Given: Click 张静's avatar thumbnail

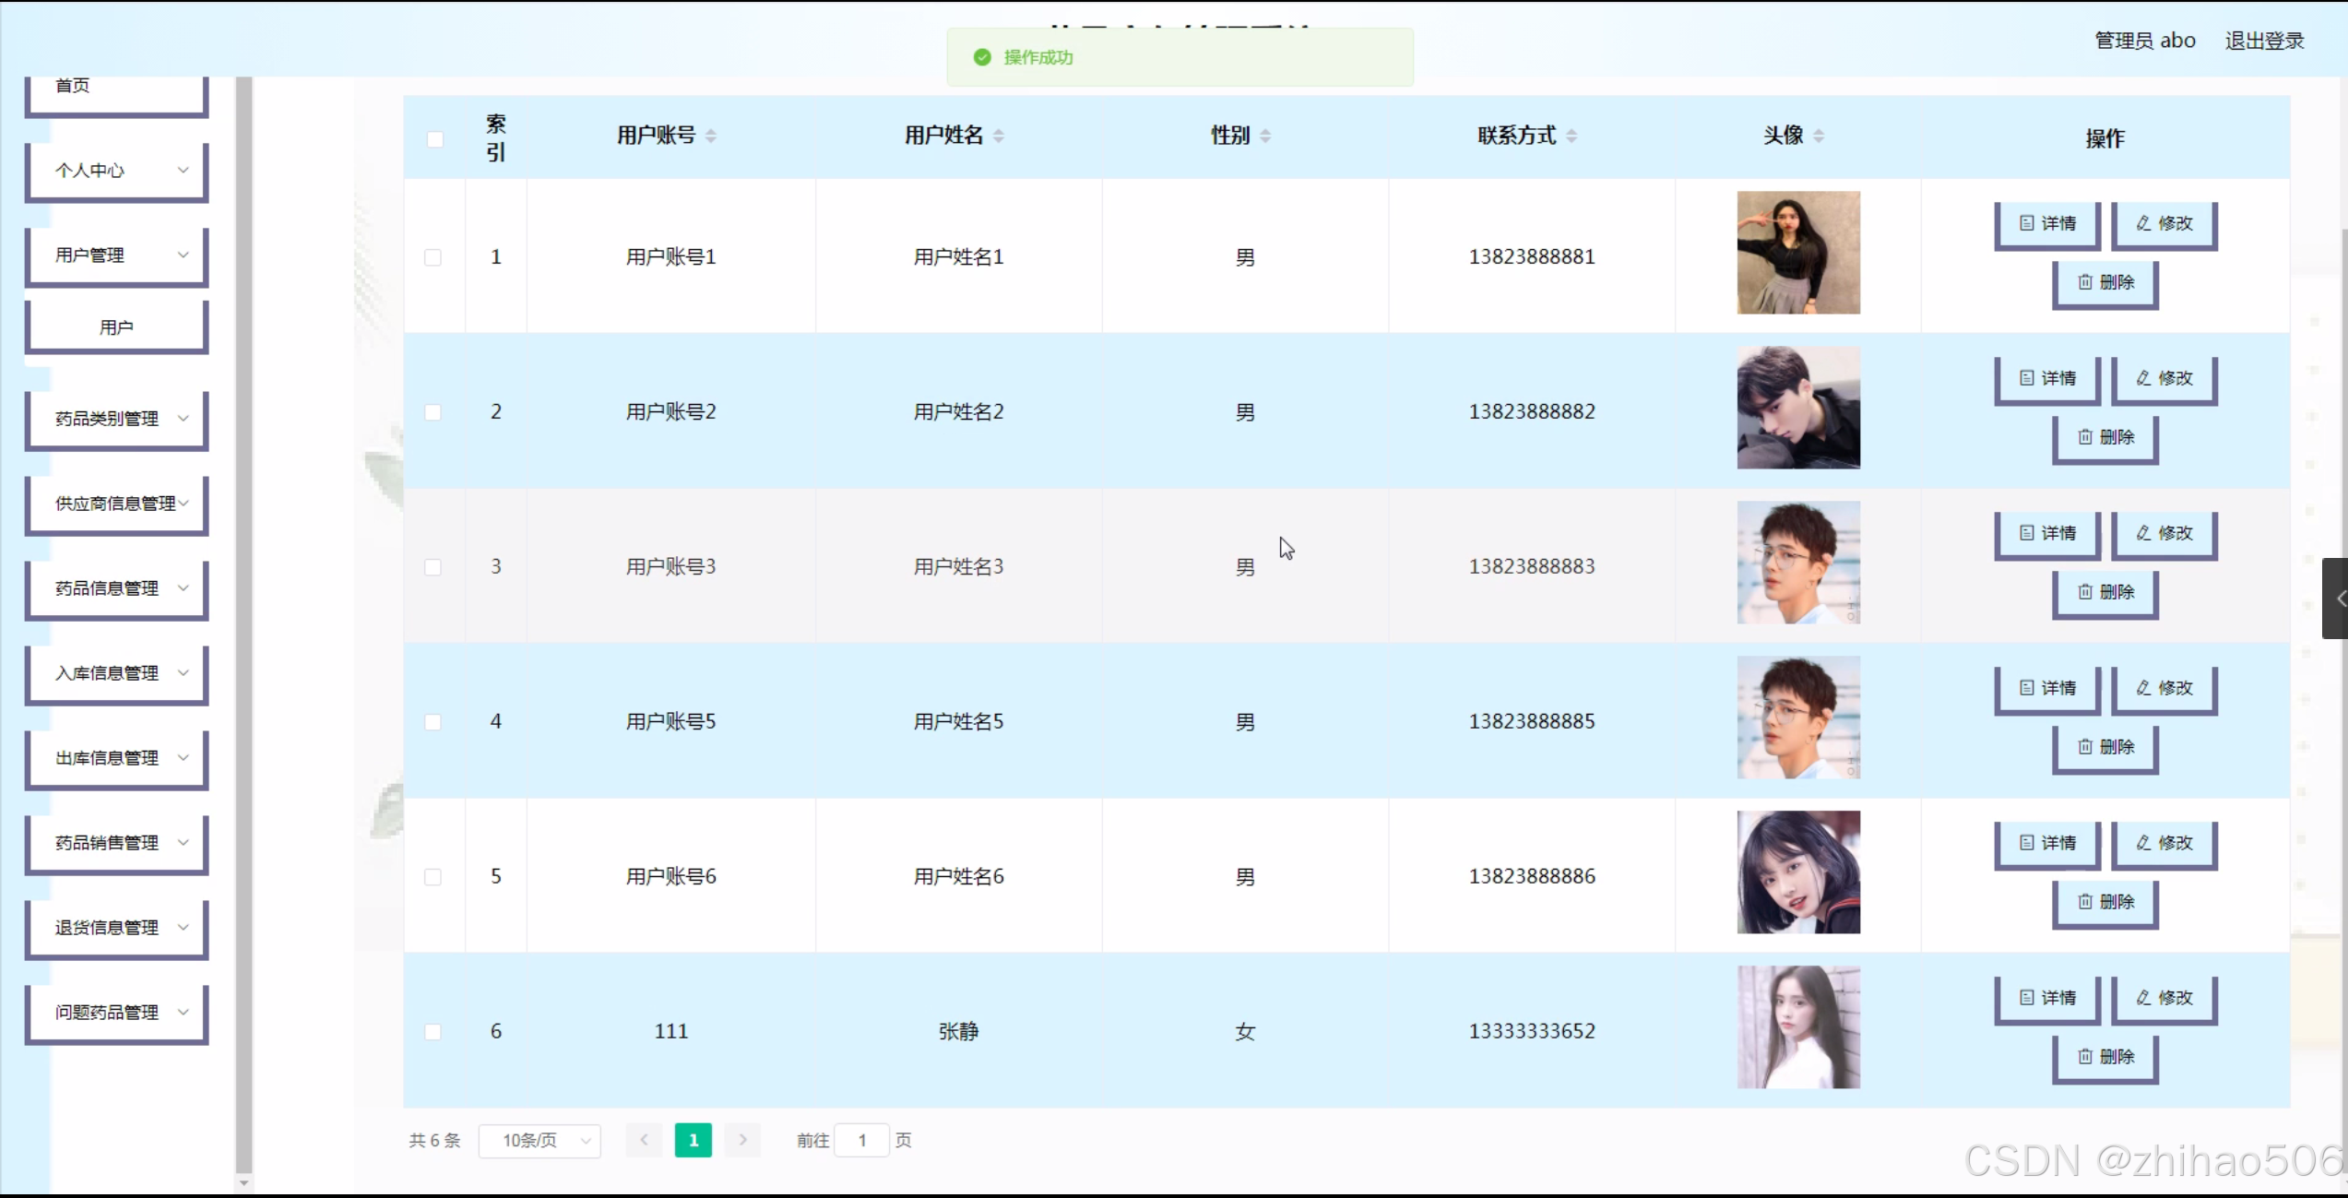Looking at the screenshot, I should pyautogui.click(x=1797, y=1026).
